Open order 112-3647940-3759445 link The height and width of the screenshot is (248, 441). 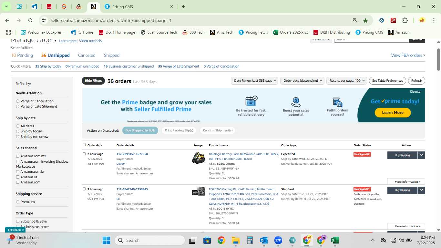pyautogui.click(x=132, y=189)
